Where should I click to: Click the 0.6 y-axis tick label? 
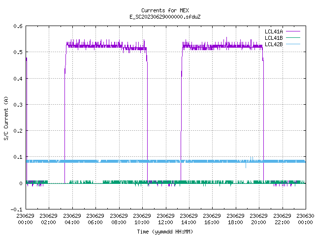point(18,26)
